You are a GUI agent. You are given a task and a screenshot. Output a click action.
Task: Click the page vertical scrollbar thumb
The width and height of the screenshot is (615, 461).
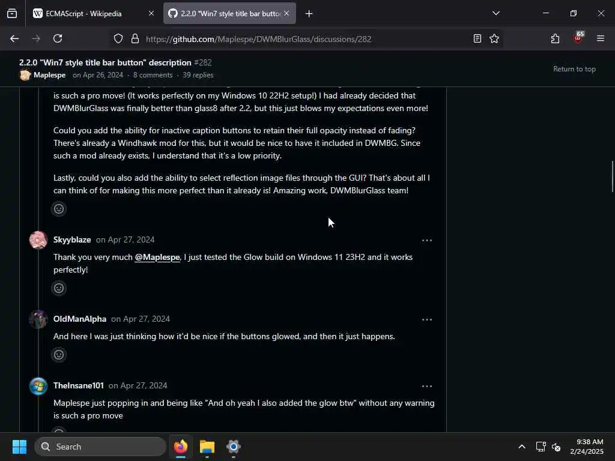click(612, 176)
